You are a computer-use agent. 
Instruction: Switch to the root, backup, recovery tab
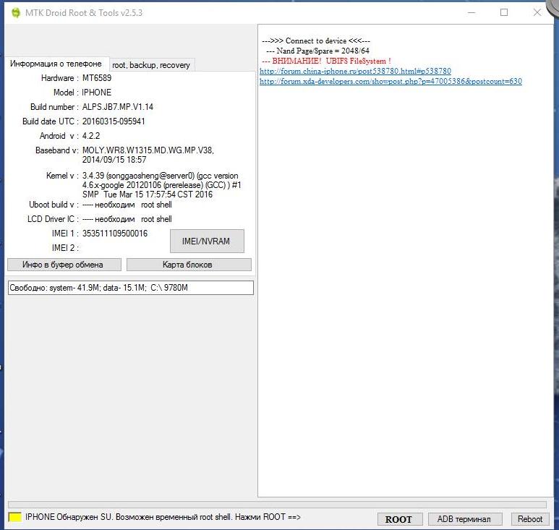[x=151, y=65]
